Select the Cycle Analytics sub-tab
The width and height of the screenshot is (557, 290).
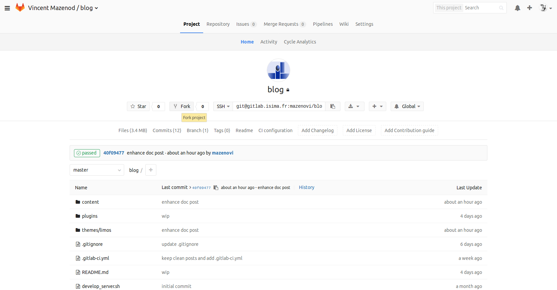300,42
